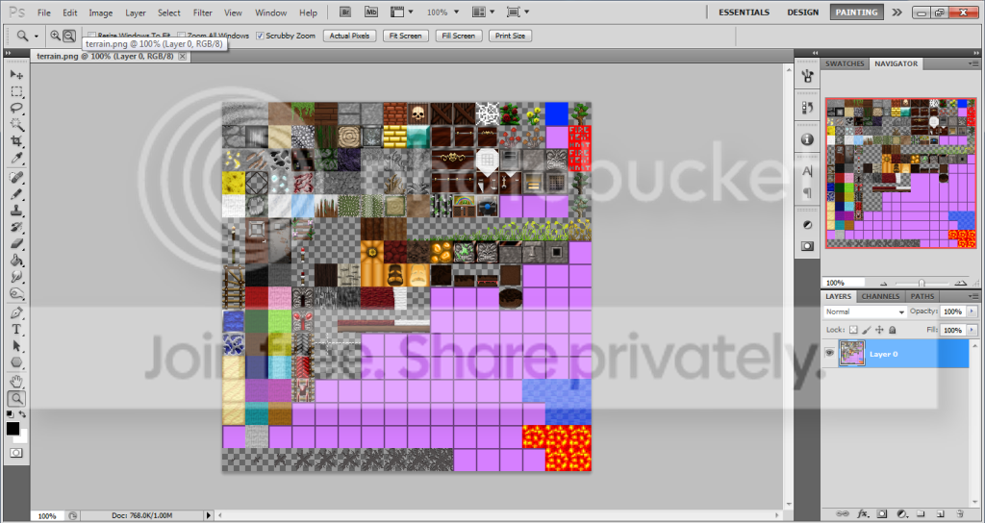The image size is (985, 523).
Task: Click the Navigator zoom slider handle
Action: pyautogui.click(x=921, y=283)
